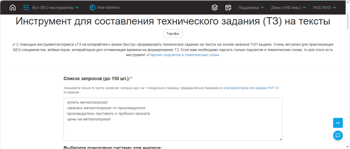Follow the Парсинг подсветок и тематических слов link

point(183,55)
